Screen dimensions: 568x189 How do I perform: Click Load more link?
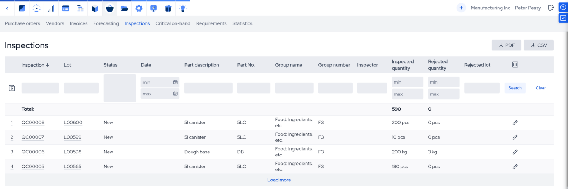point(279,180)
